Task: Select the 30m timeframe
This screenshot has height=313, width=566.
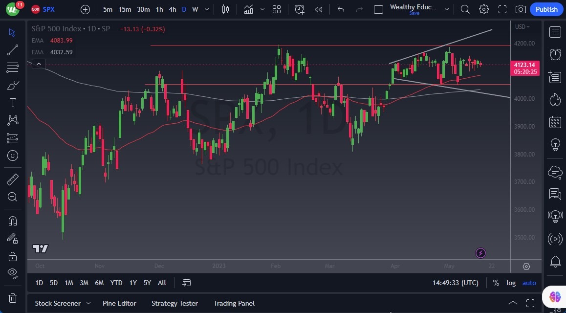Action: click(143, 9)
